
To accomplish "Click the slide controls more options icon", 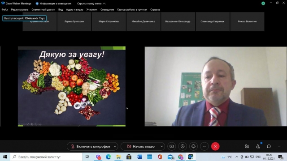I will [x=40, y=124].
